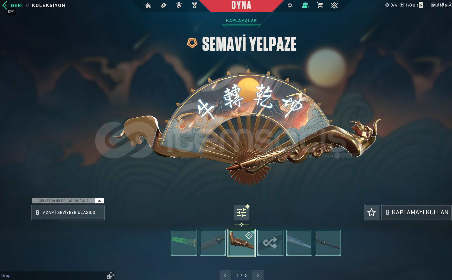This screenshot has width=452, height=280.
Task: Open the Career medal icon
Action: (194, 5)
